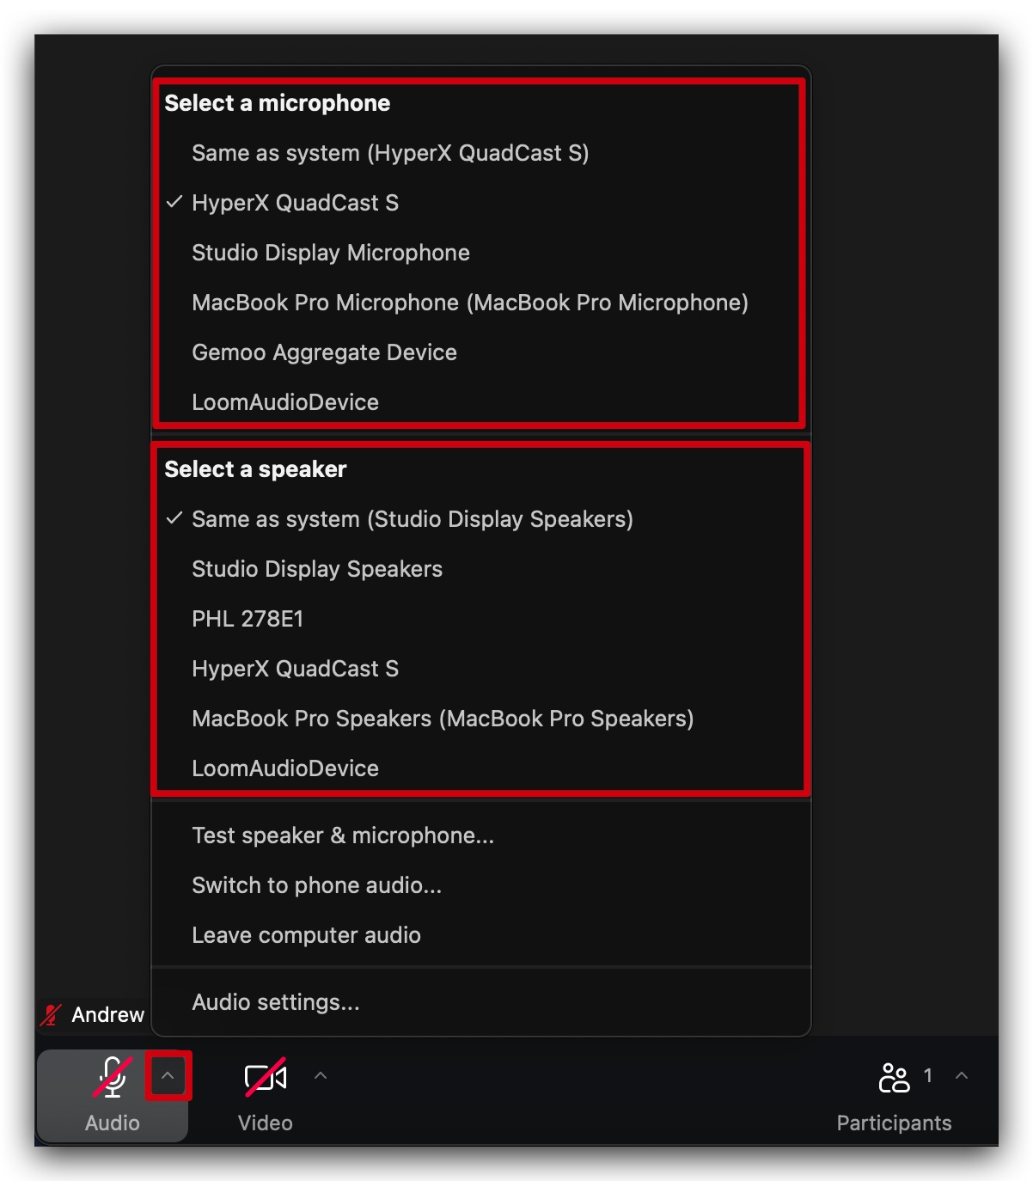This screenshot has height=1181, width=1033.
Task: Click Leave computer audio
Action: [x=306, y=935]
